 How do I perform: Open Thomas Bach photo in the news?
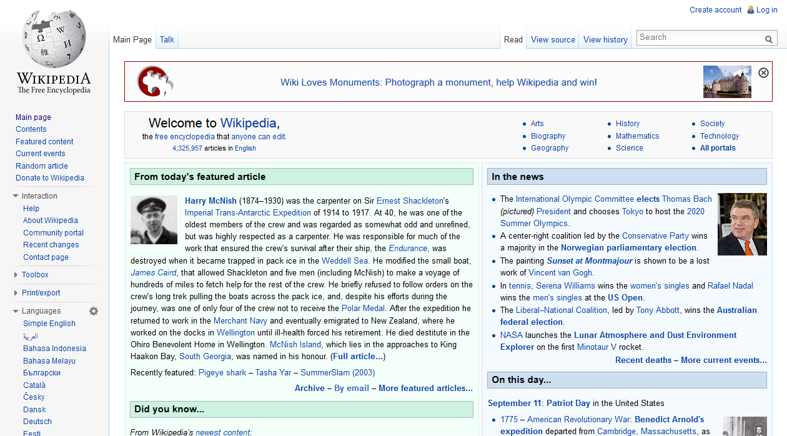coord(742,224)
